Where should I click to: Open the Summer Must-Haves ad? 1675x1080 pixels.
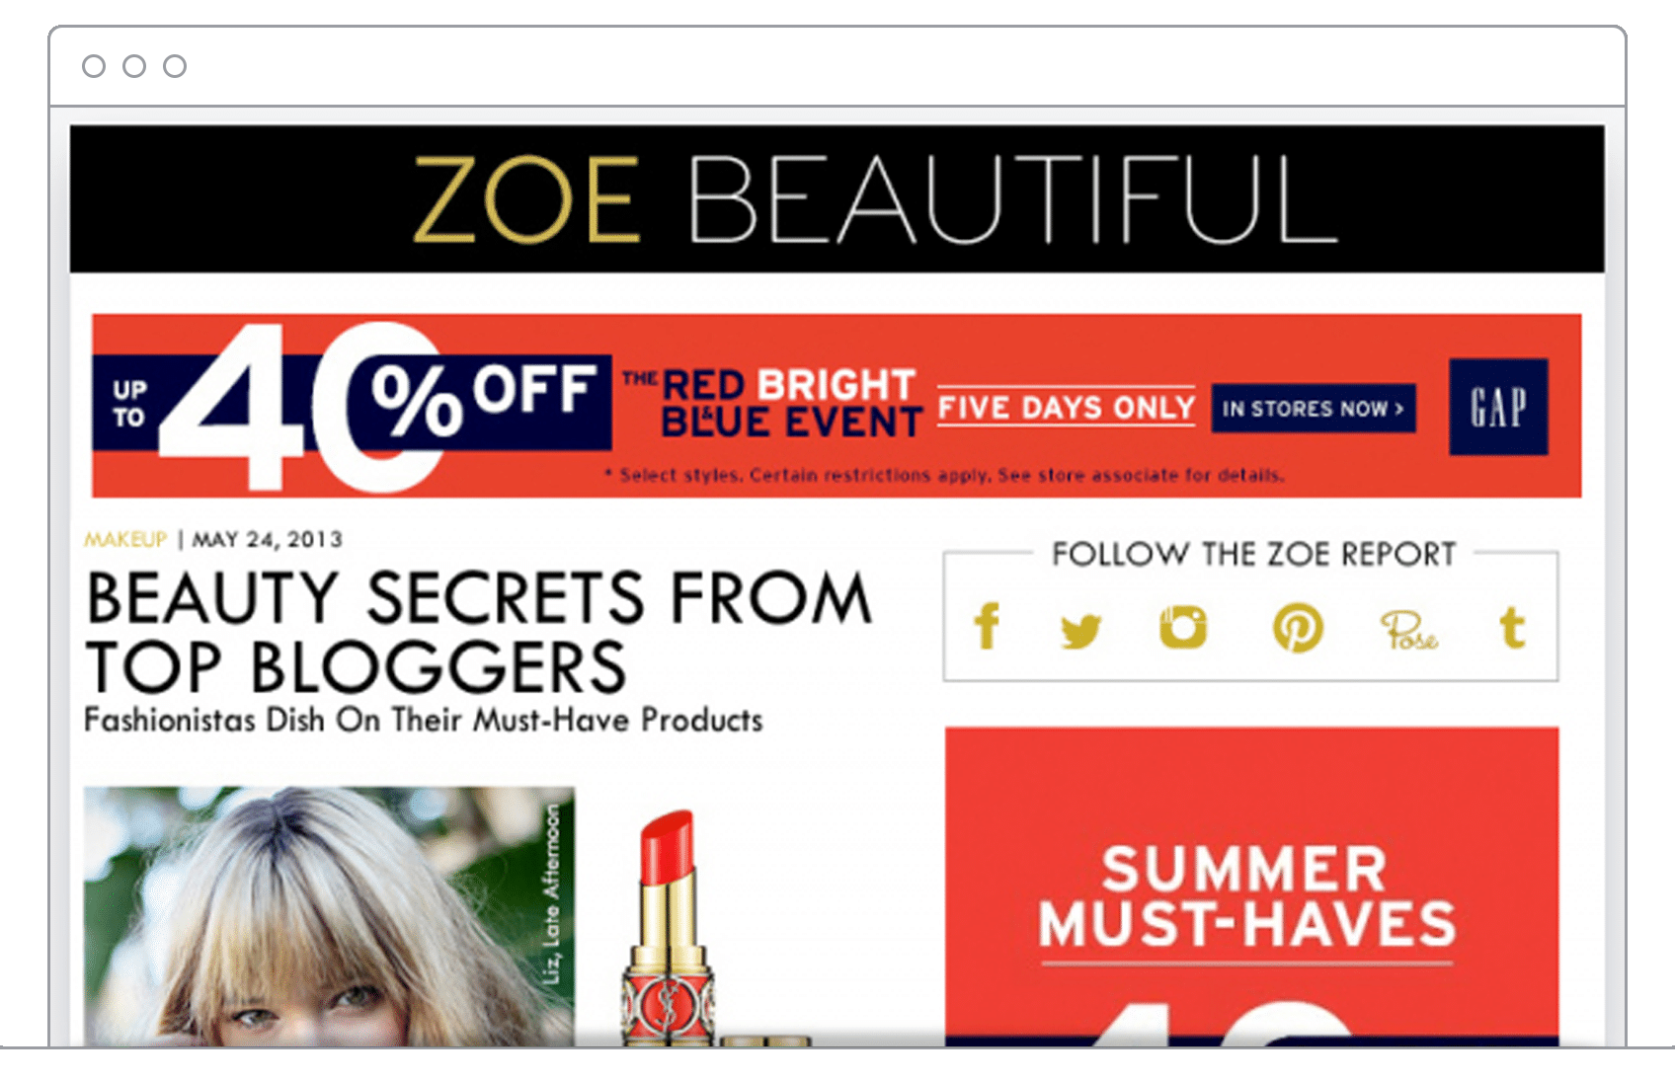1251,887
